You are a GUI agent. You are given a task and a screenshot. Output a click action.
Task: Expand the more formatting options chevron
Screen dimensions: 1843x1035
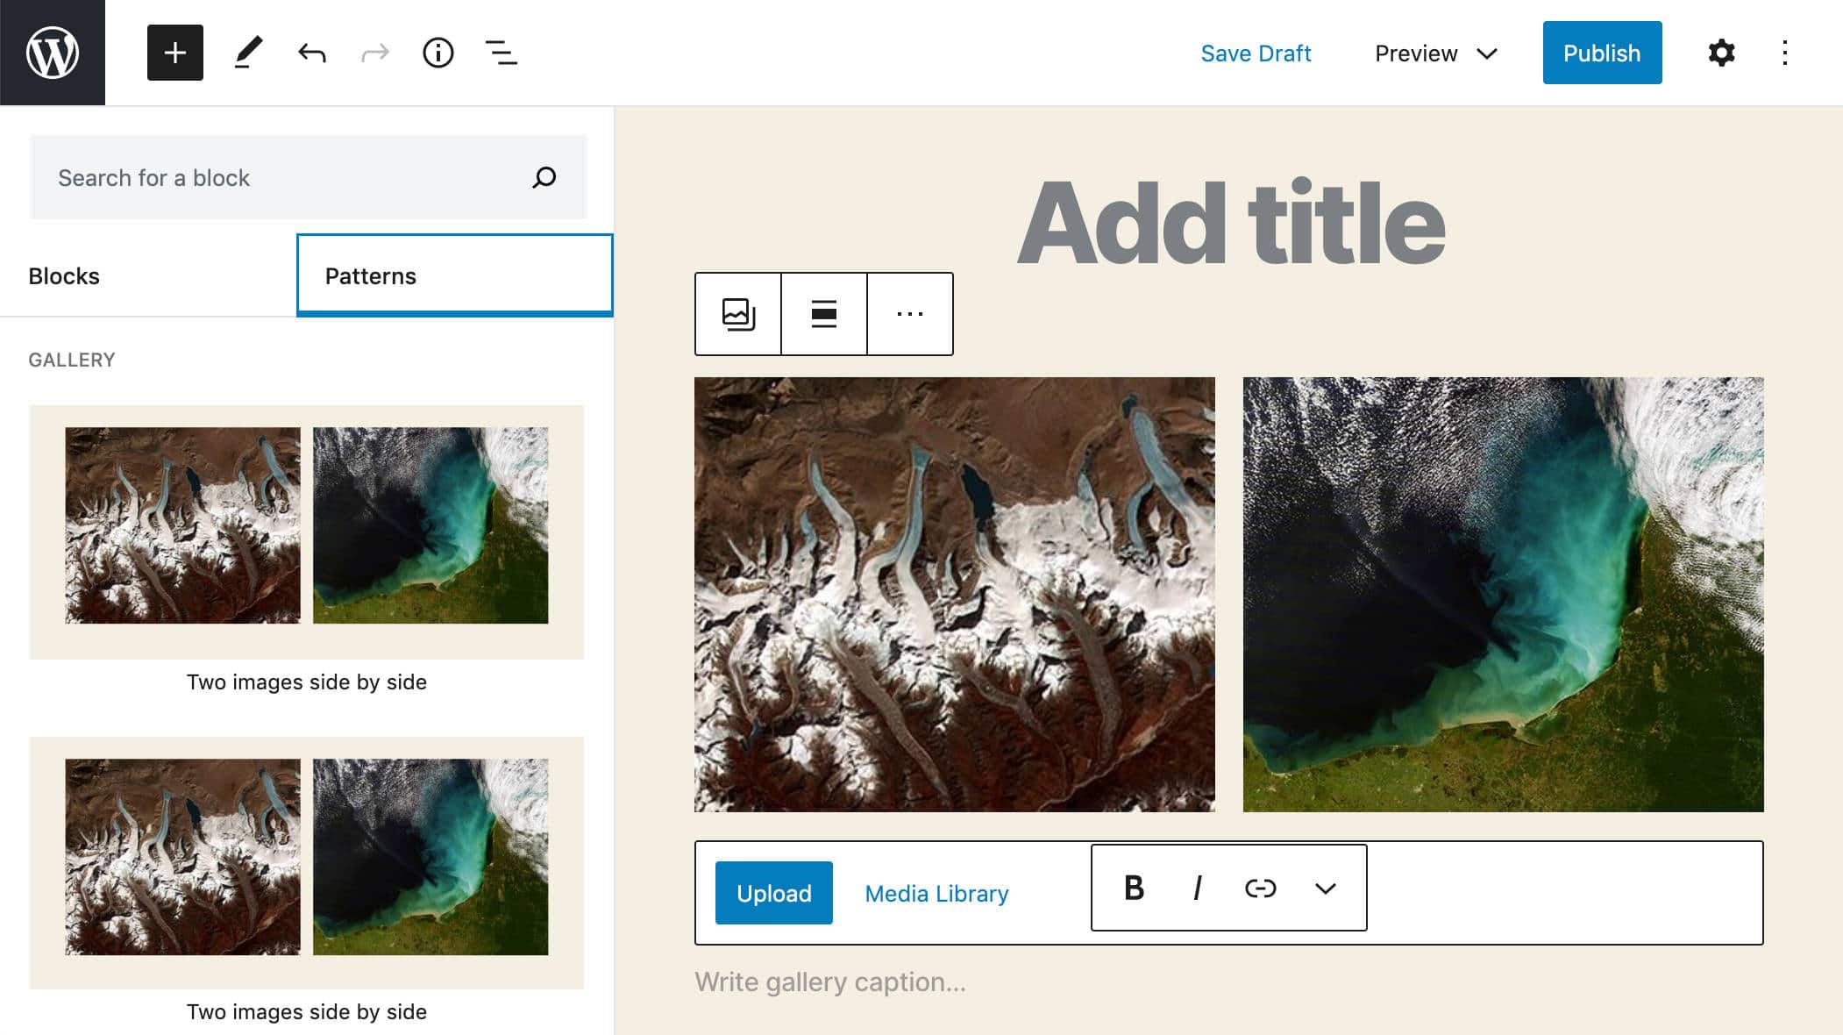click(1324, 888)
